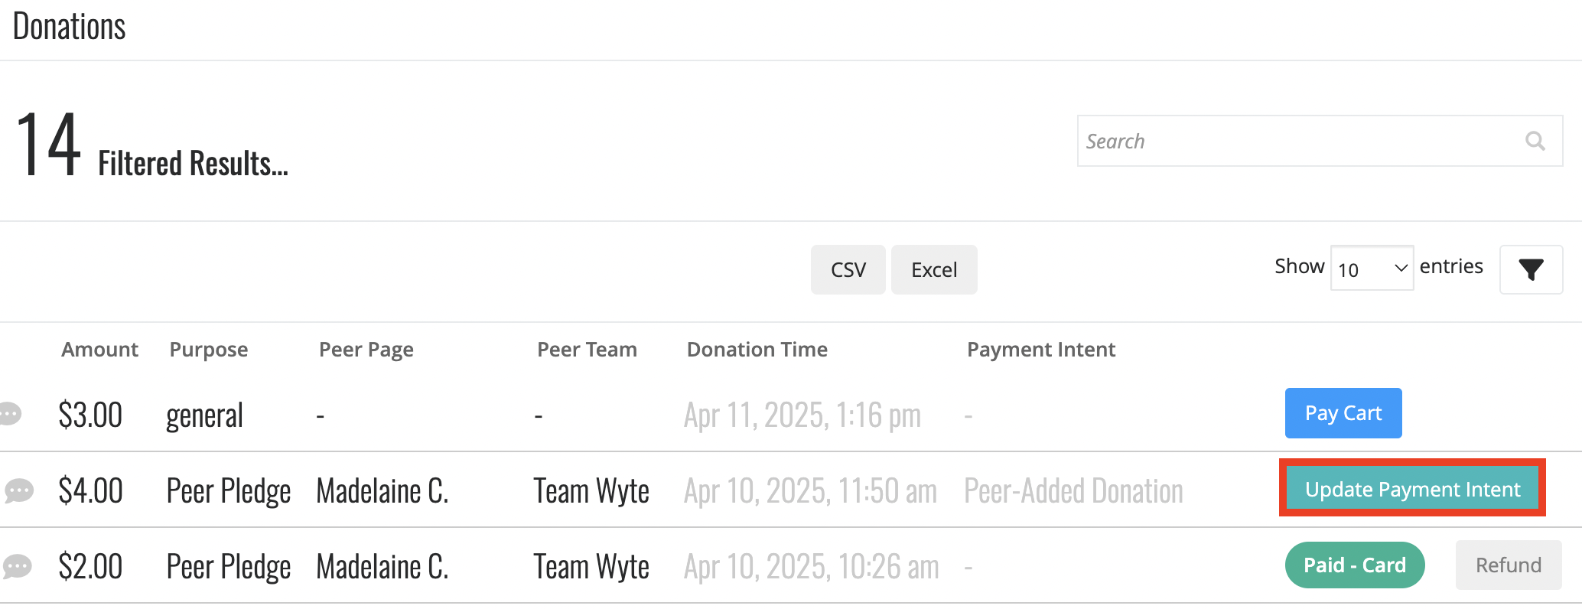Click Update Payment Intent button
1582x609 pixels.
coord(1412,489)
